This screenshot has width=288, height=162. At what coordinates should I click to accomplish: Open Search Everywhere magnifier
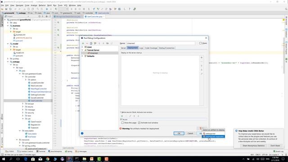286,9
